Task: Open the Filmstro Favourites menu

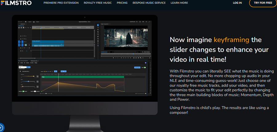Action: (x=32, y=63)
